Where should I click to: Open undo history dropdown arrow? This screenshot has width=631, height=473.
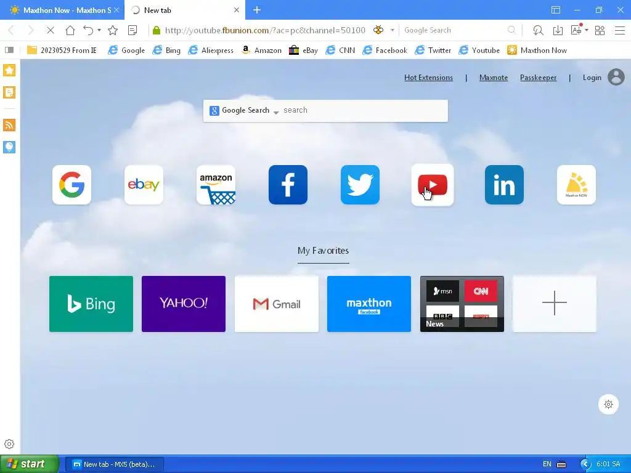coord(99,30)
